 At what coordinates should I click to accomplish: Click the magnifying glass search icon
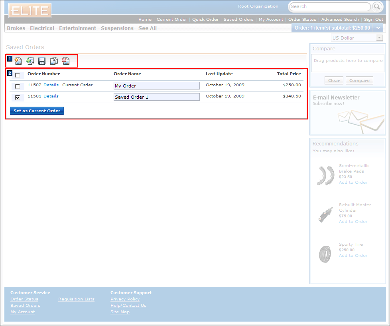[x=377, y=7]
